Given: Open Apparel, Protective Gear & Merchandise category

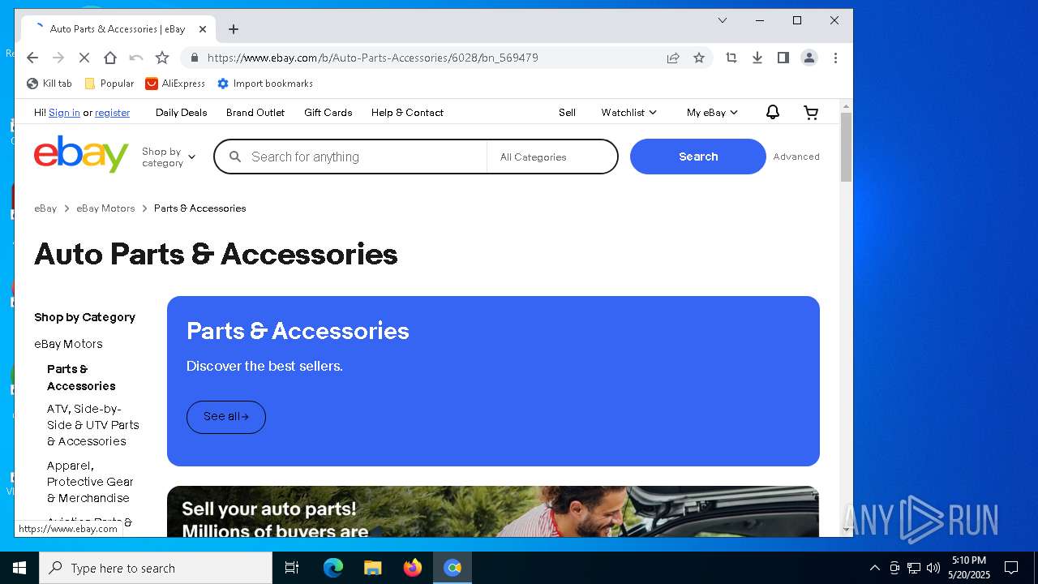Looking at the screenshot, I should pos(90,482).
